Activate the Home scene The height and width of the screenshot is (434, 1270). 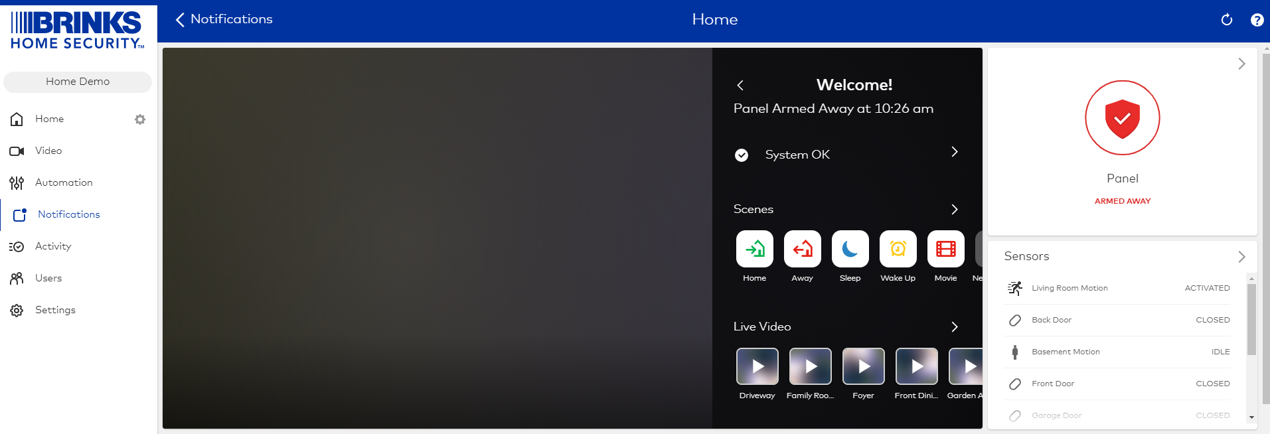click(x=755, y=249)
